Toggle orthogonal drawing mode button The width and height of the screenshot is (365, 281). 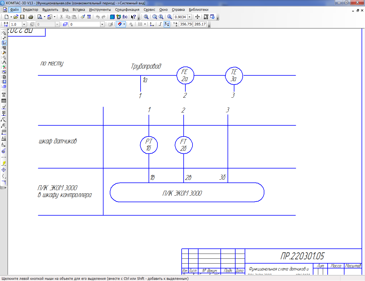coord(160,24)
